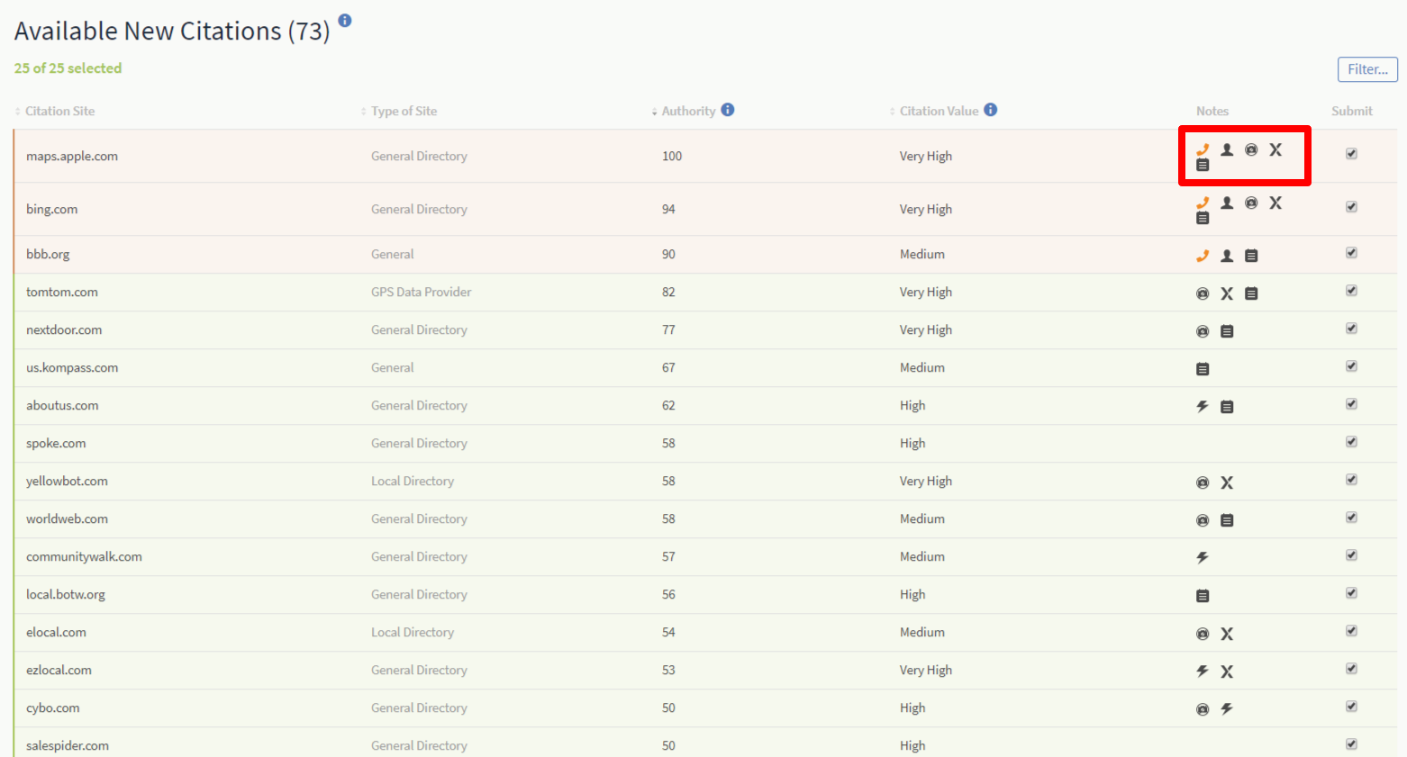Viewport: 1407px width, 757px height.
Task: Click the local.botw.org citation site
Action: point(66,594)
